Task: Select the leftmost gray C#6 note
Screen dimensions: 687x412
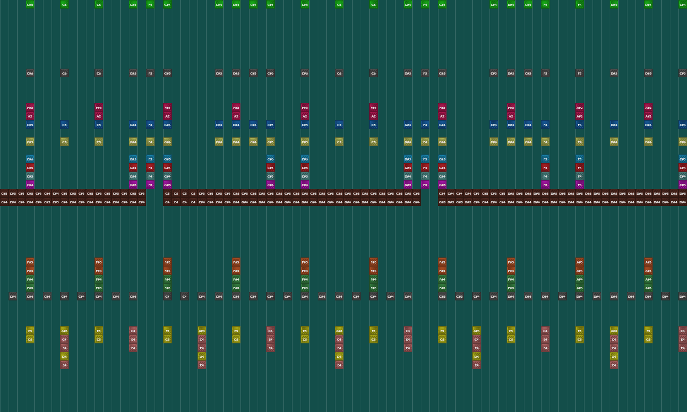Action: [30, 73]
